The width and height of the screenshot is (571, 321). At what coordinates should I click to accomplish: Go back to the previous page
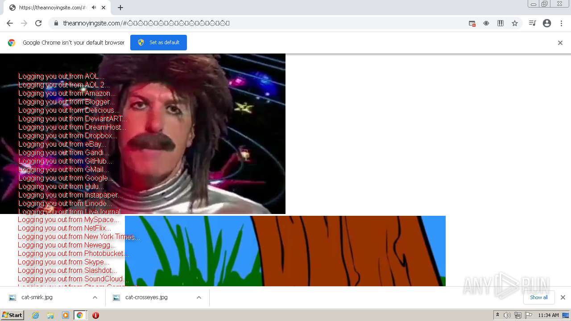(x=10, y=23)
